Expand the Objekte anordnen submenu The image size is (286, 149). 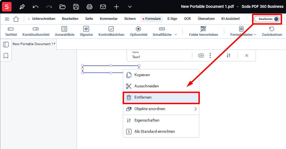coord(161,109)
